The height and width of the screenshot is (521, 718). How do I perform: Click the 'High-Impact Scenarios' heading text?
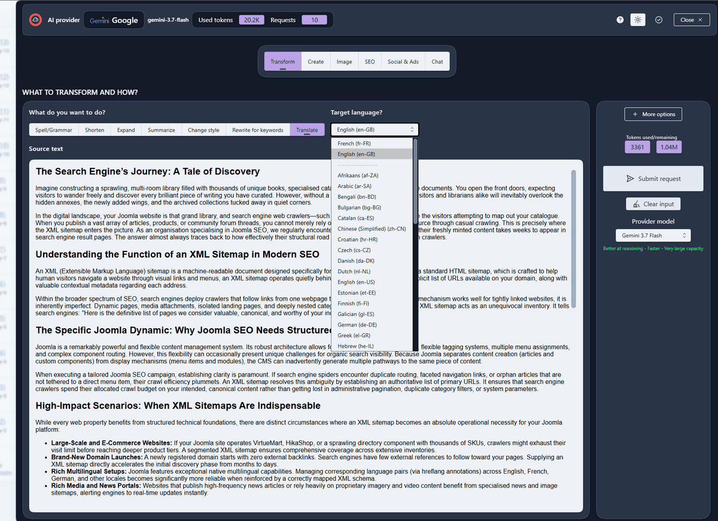coord(178,405)
